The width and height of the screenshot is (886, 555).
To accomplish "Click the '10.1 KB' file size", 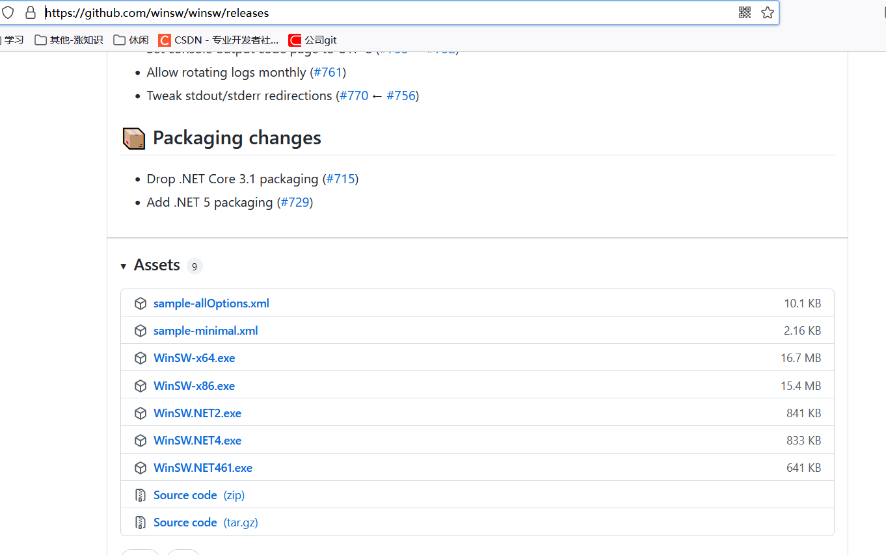I will [x=803, y=303].
